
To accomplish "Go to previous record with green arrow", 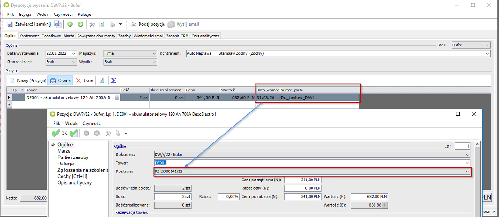I will point(70,24).
